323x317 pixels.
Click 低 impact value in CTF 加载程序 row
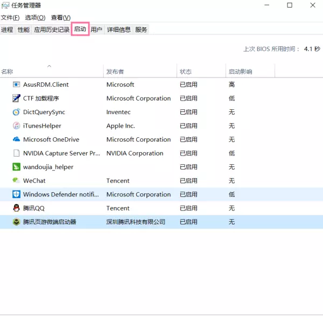click(x=231, y=98)
